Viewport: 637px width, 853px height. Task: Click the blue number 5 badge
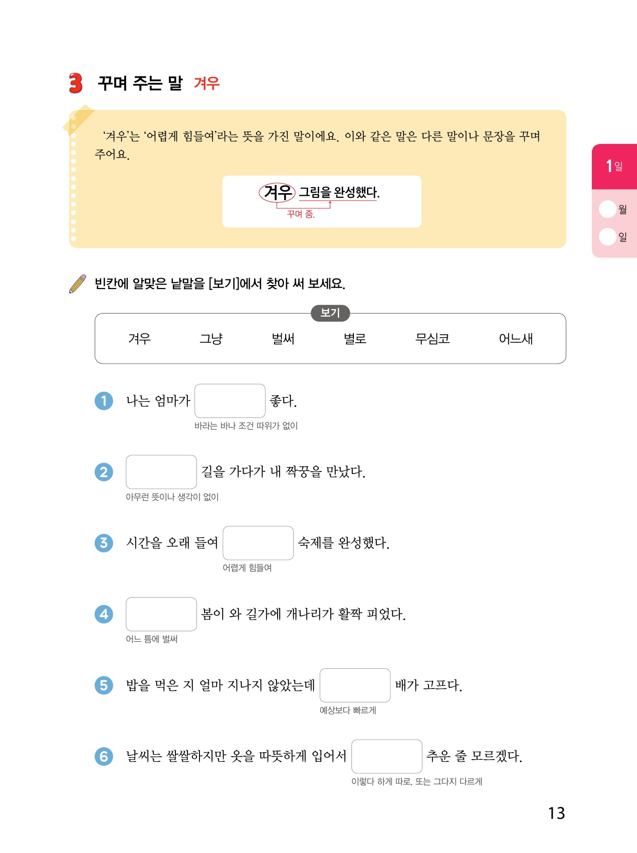point(104,685)
